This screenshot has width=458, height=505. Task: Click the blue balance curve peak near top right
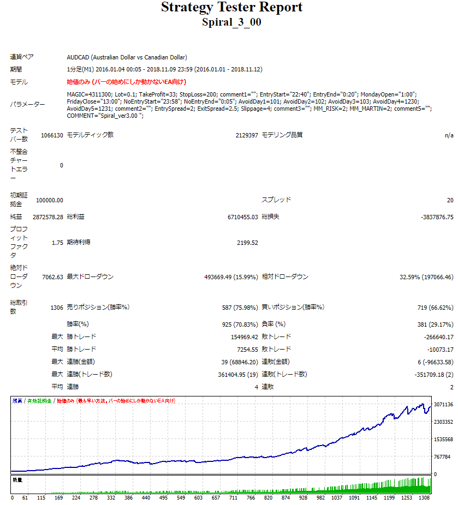[422, 404]
